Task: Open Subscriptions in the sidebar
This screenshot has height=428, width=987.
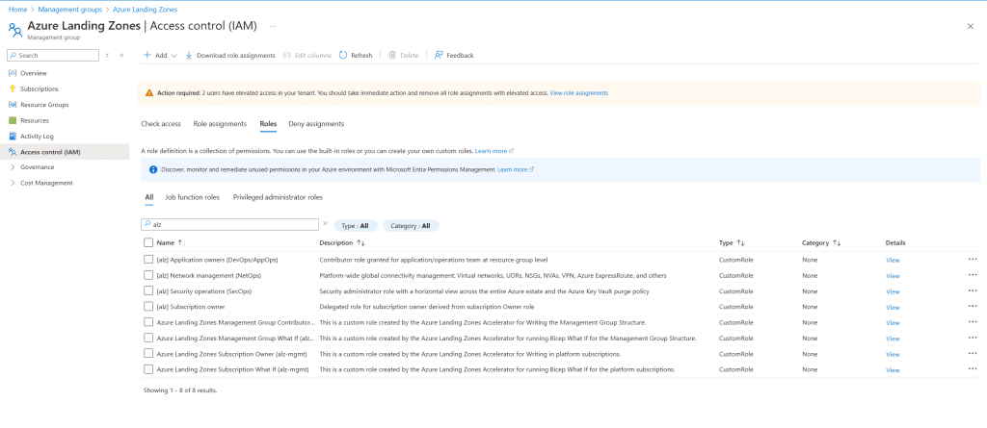Action: click(39, 88)
